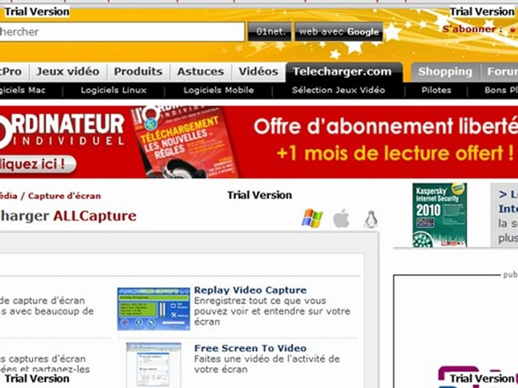The height and width of the screenshot is (388, 518).
Task: Click the magazine cover in the red banner
Action: pos(185,142)
